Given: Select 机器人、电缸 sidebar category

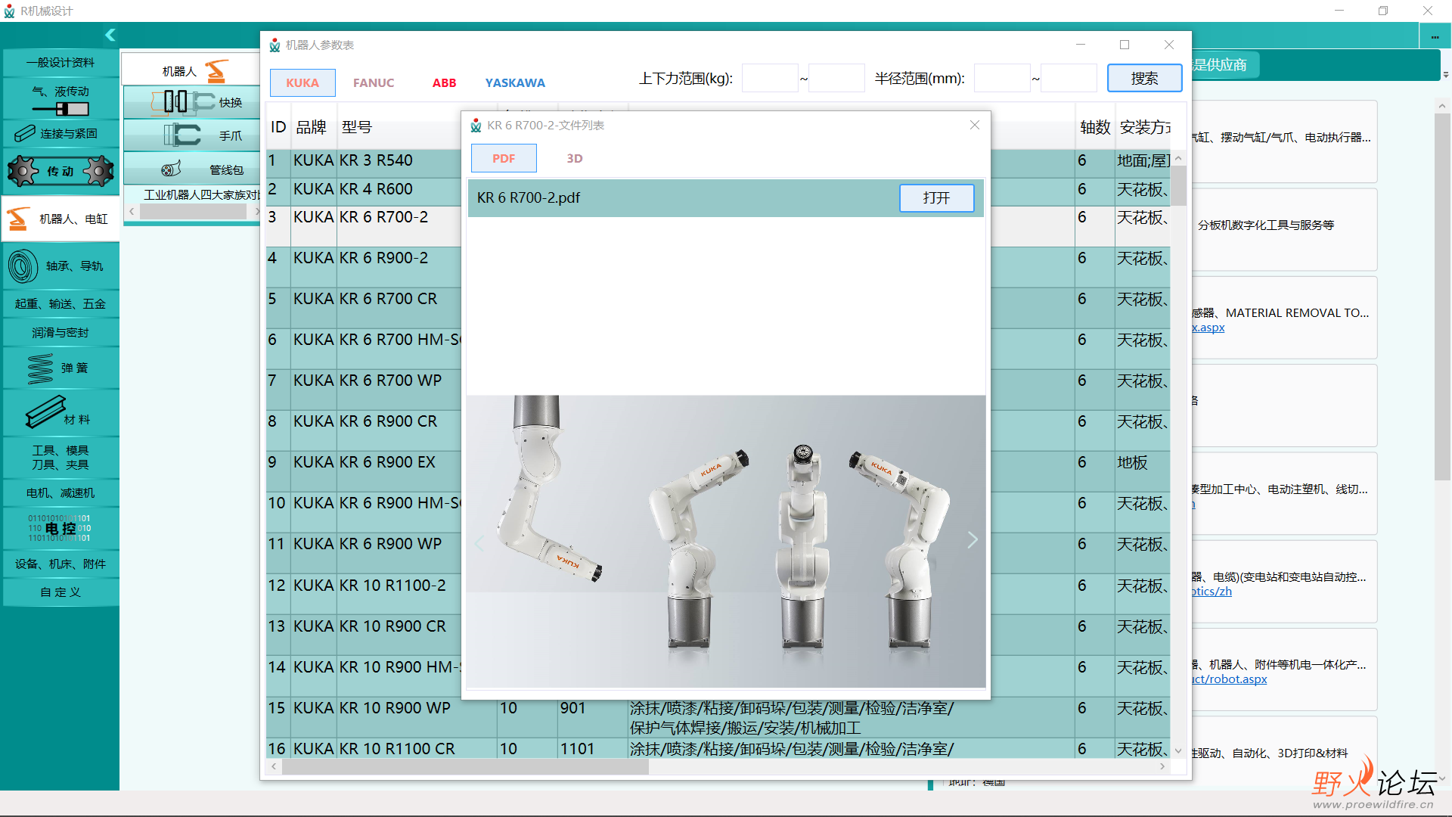Looking at the screenshot, I should [60, 219].
